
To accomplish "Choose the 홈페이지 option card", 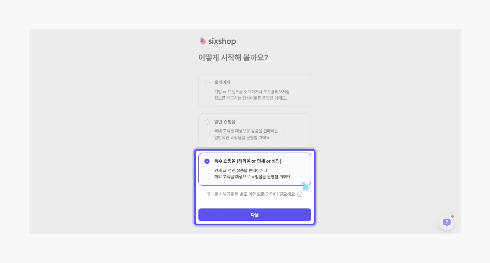I will 254,90.
